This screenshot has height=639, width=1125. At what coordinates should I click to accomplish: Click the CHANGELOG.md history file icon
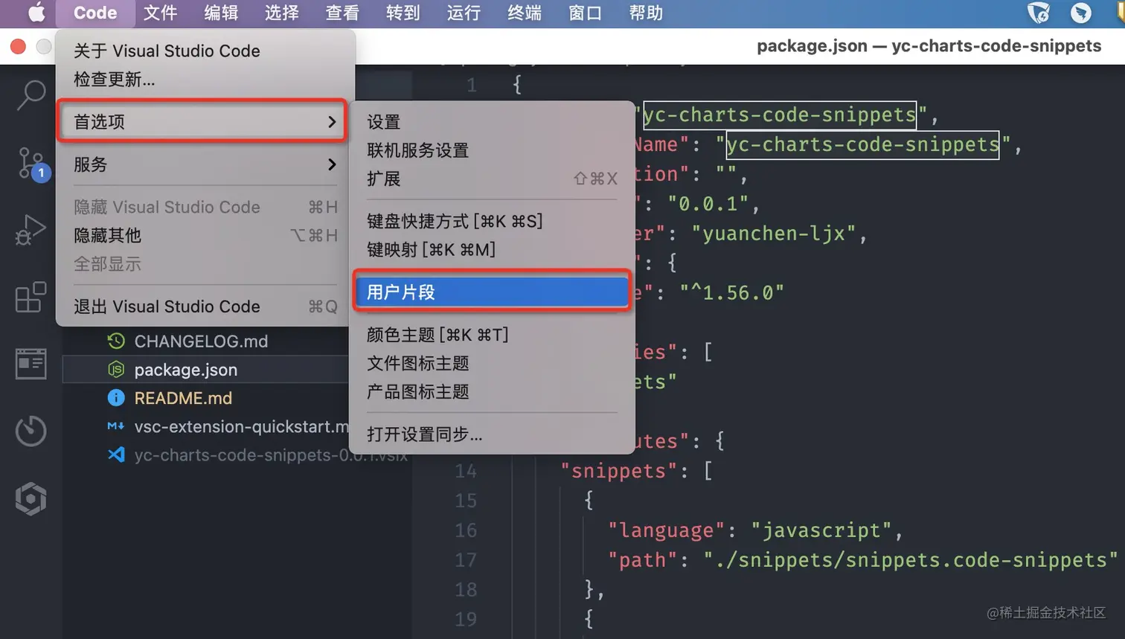[116, 341]
